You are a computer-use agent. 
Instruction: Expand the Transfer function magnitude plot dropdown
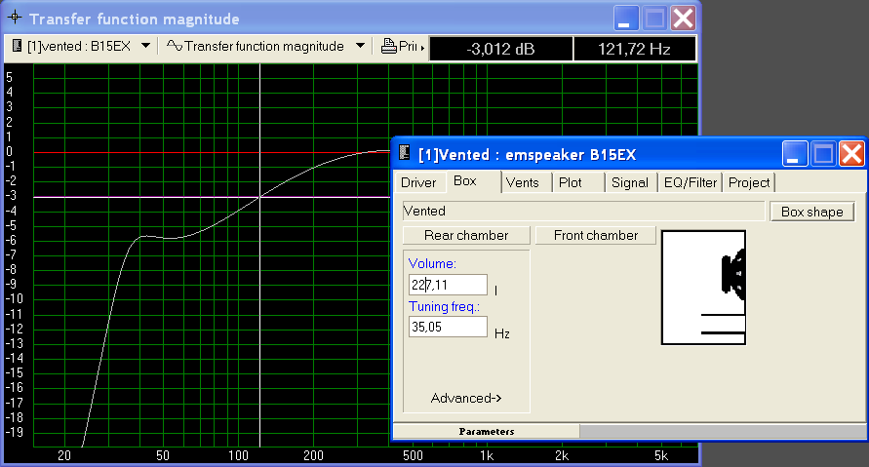(360, 46)
